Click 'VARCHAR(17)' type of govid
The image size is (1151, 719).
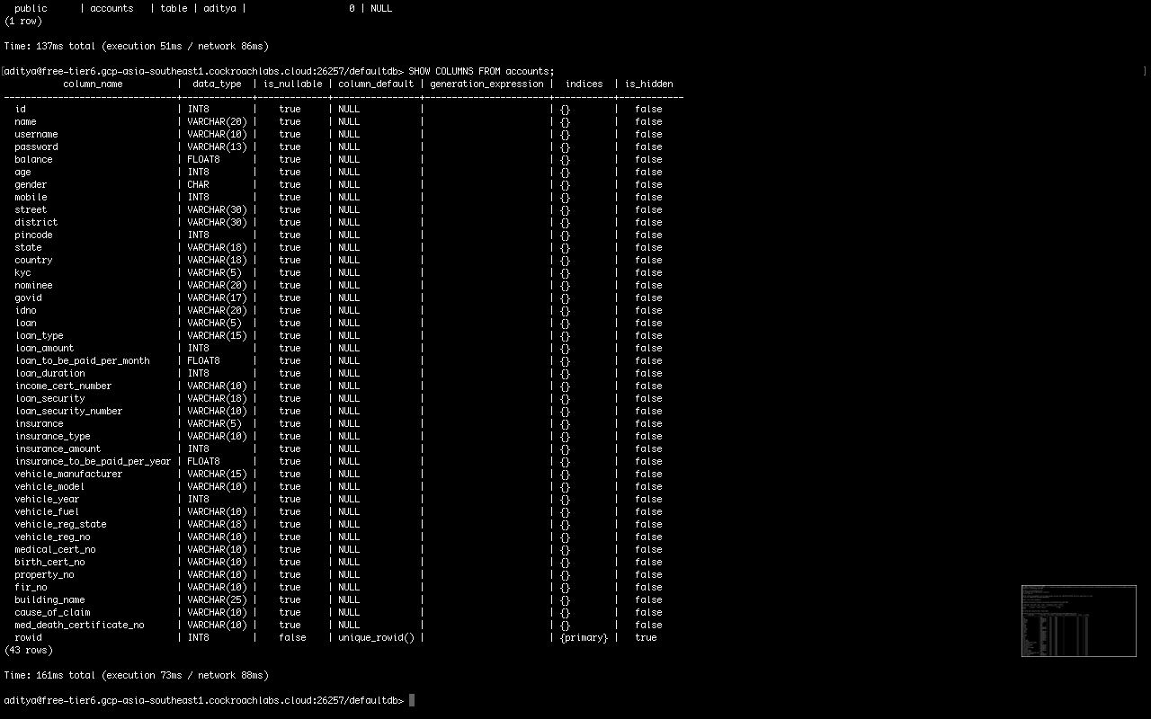coord(217,297)
